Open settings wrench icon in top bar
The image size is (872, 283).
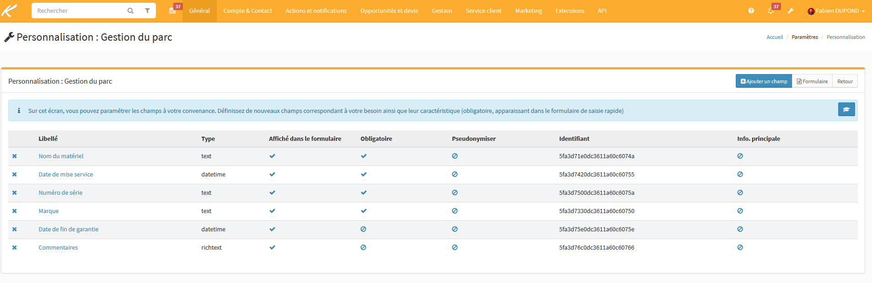point(791,11)
